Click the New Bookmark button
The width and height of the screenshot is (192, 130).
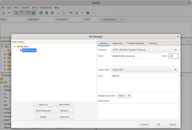point(43,111)
